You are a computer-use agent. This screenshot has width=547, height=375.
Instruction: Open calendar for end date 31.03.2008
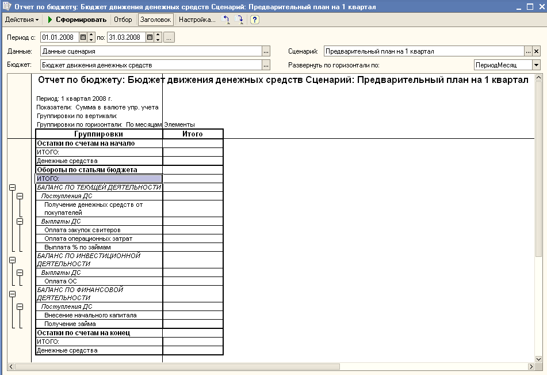(150, 37)
